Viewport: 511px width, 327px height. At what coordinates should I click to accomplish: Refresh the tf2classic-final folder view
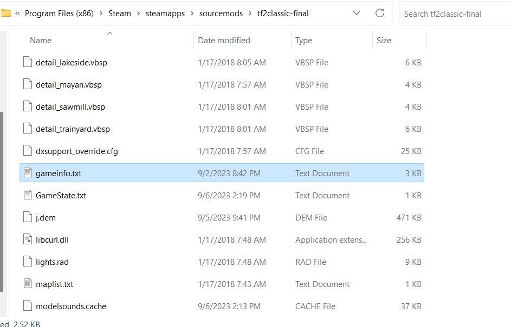380,14
